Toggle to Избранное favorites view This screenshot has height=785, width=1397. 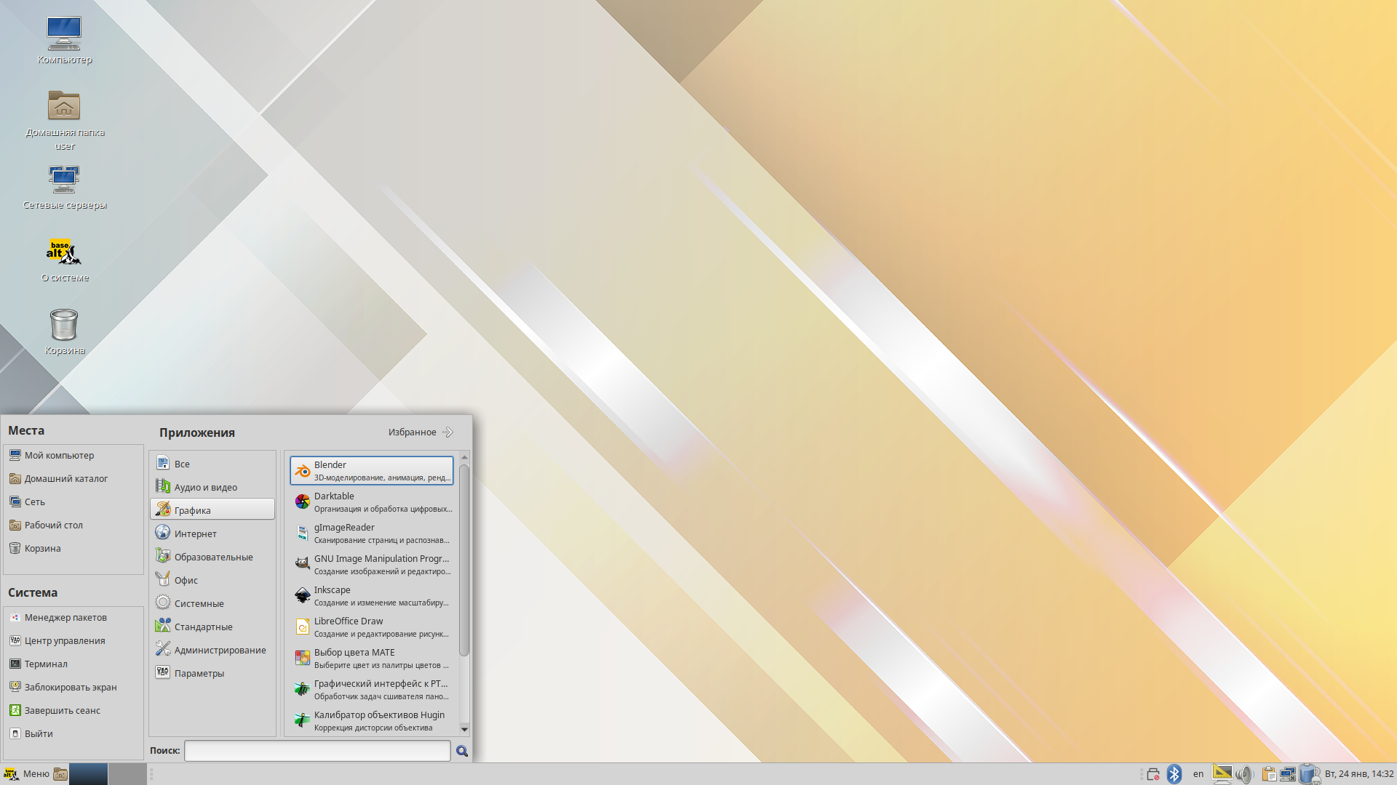(x=420, y=432)
